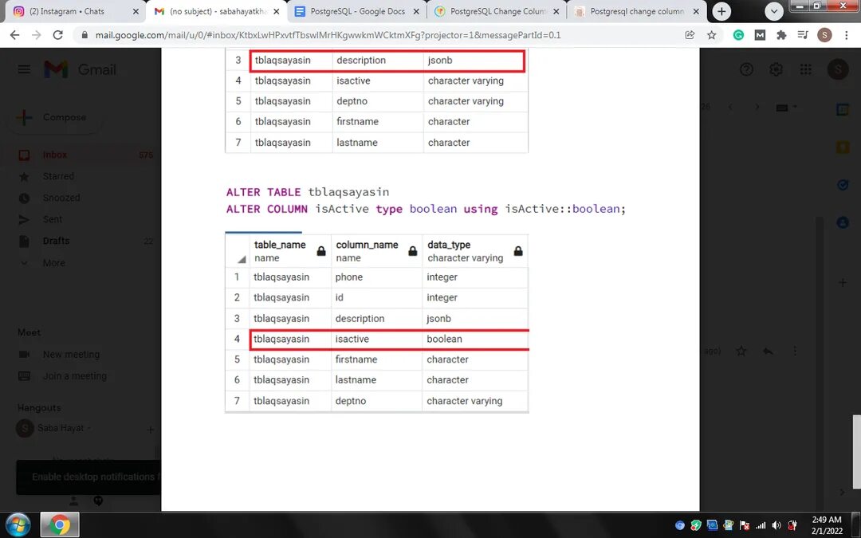Open media controls icon in Chrome toolbar

pyautogui.click(x=803, y=35)
